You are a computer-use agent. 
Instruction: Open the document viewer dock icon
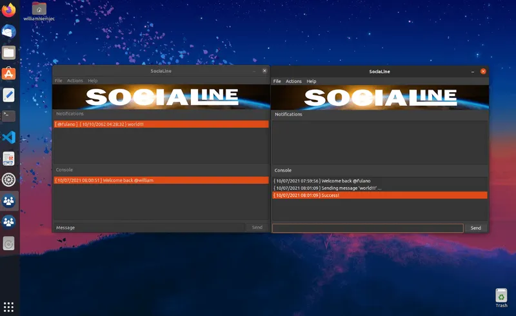8,159
